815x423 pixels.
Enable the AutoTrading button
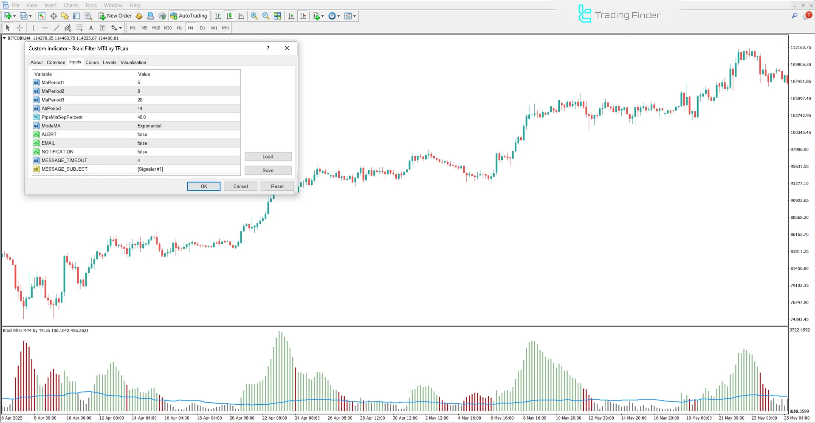coord(188,16)
